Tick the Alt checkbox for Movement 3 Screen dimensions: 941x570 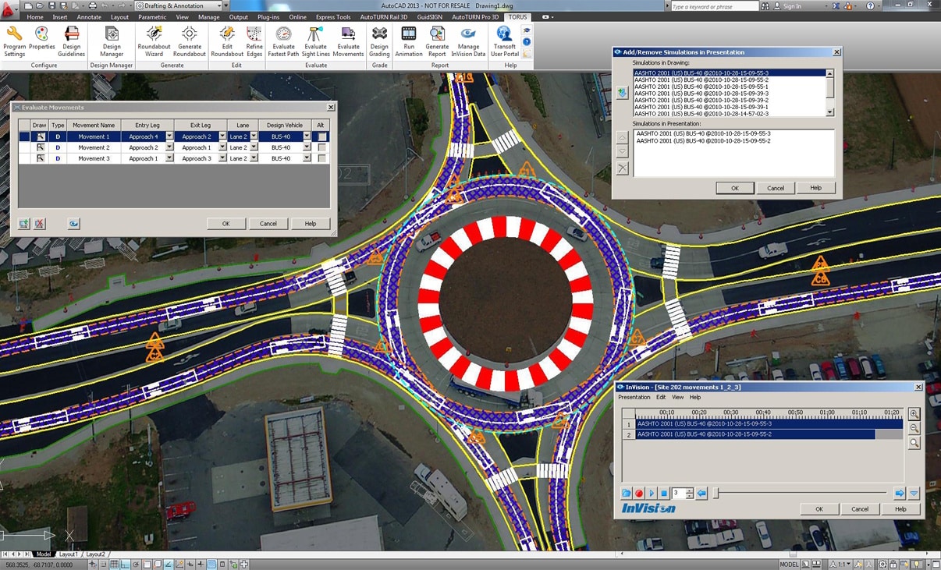coord(321,158)
